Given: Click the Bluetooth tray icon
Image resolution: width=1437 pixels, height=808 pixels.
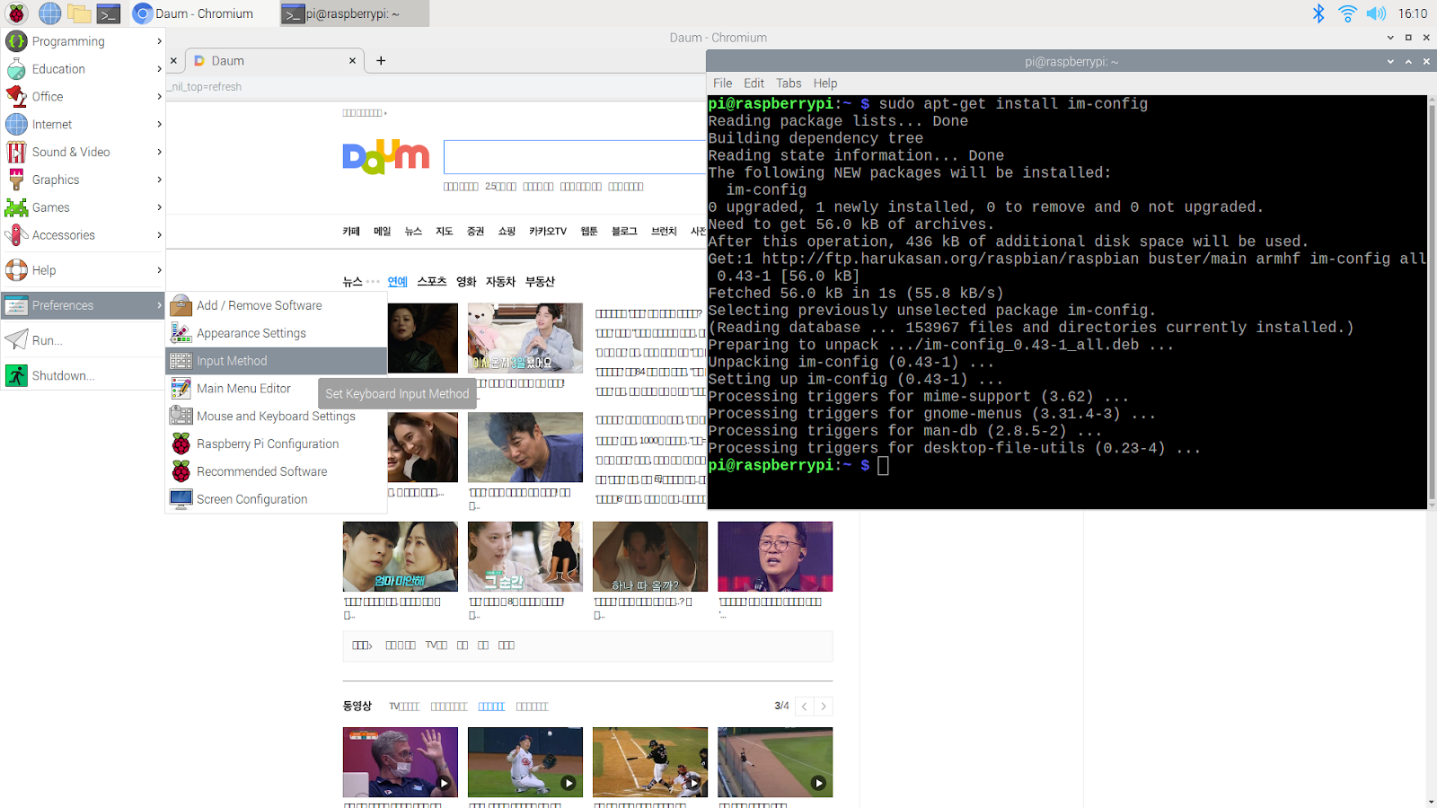Looking at the screenshot, I should 1318,13.
